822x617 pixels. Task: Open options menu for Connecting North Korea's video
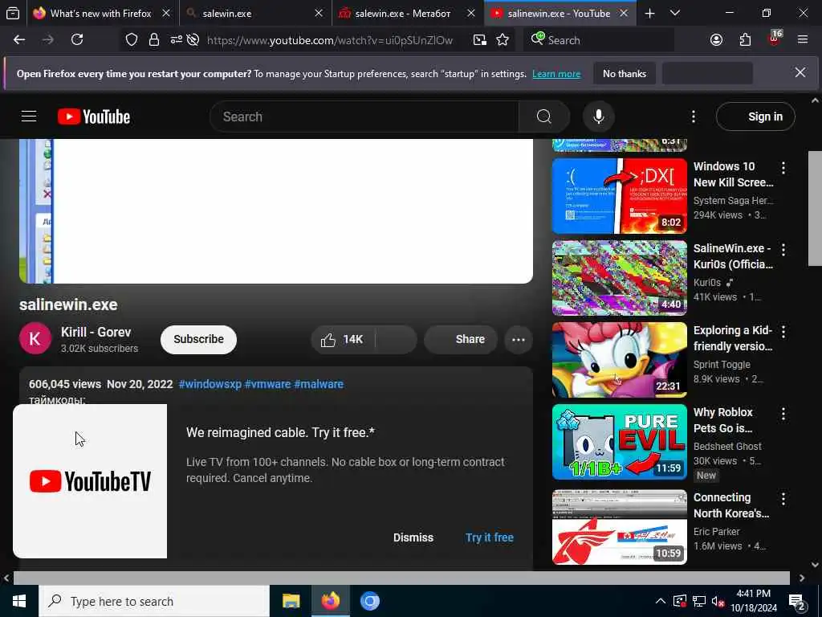783,498
